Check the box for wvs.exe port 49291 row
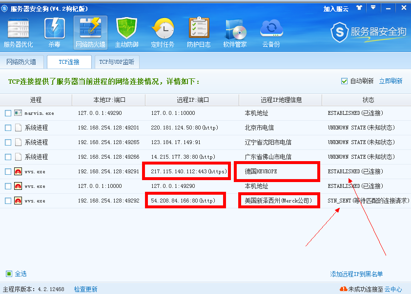 pyautogui.click(x=8, y=172)
